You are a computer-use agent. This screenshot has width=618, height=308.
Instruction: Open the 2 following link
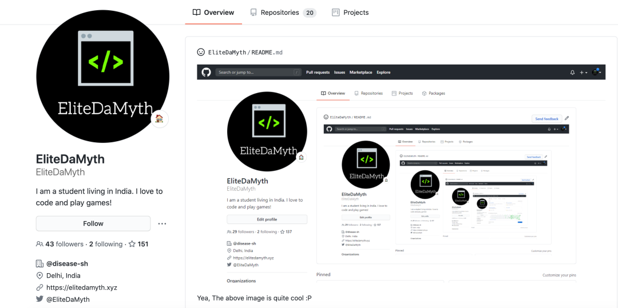click(x=106, y=244)
